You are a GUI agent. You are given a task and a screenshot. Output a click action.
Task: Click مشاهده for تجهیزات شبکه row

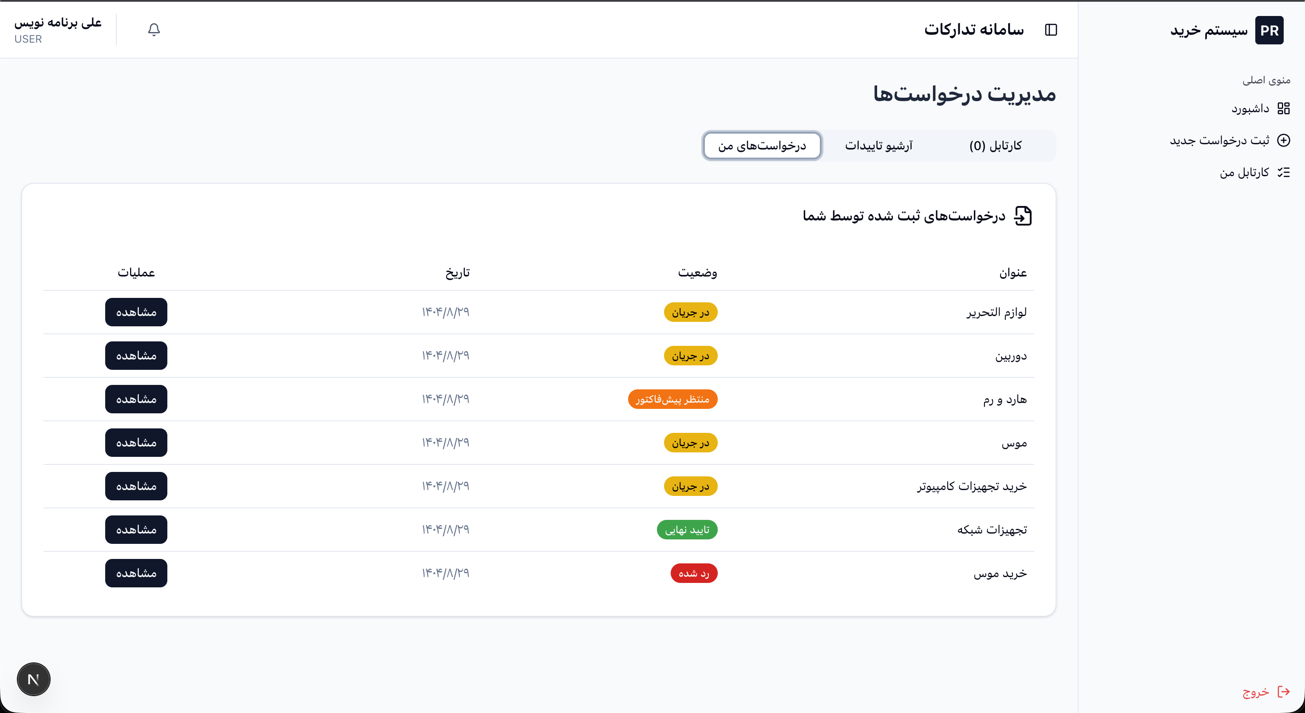(136, 530)
